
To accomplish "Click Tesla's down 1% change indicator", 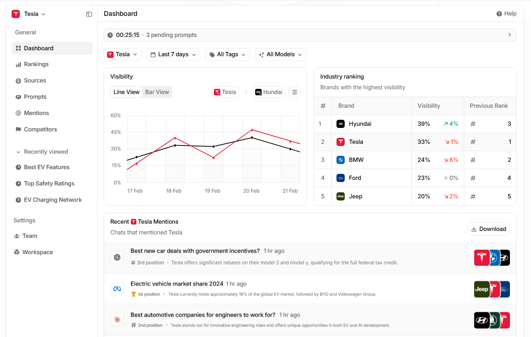I will (x=451, y=142).
